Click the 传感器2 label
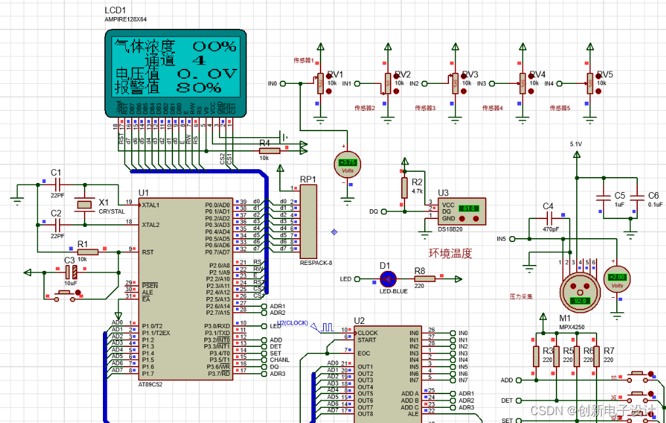This screenshot has width=666, height=423. [365, 108]
